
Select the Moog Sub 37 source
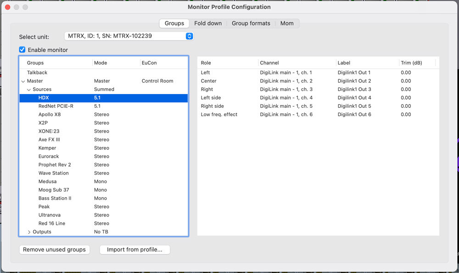104,190
